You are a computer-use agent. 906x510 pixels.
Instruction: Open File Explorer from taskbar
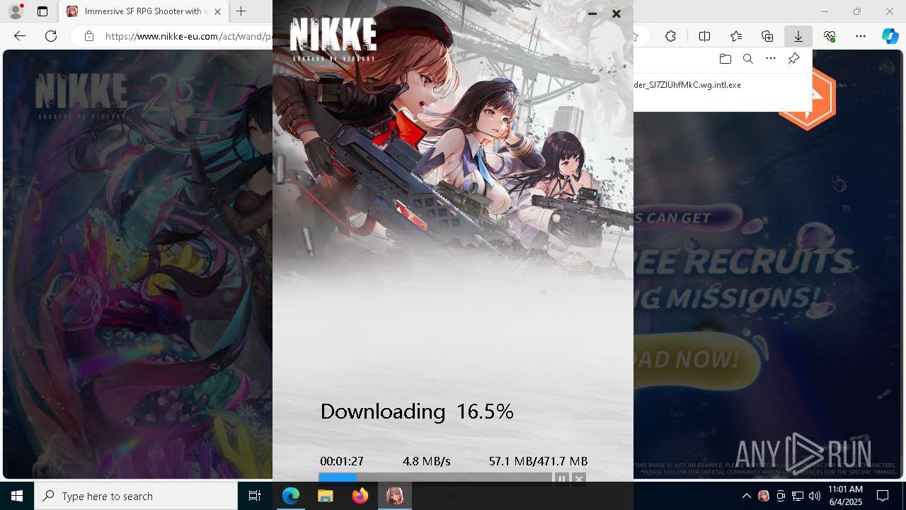(x=326, y=496)
